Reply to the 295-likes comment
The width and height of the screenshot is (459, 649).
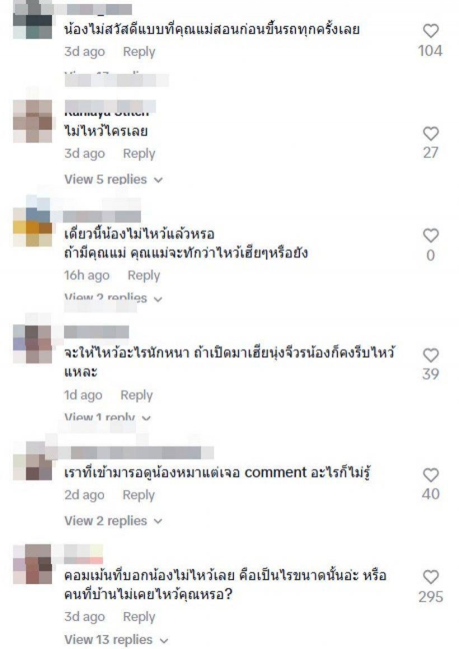click(x=139, y=616)
